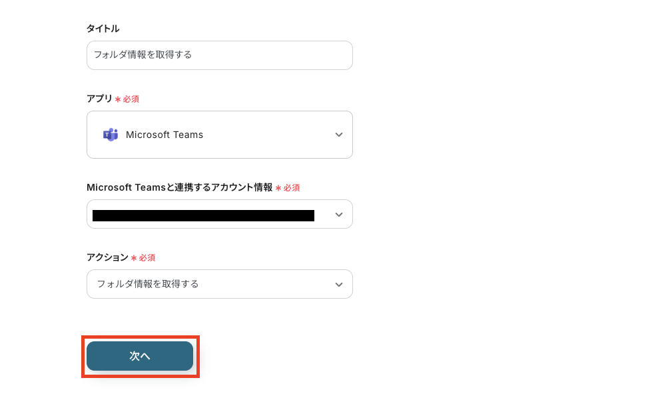The image size is (658, 400).
Task: Click red asterisk next to アカウント情報 label
Action: click(278, 188)
